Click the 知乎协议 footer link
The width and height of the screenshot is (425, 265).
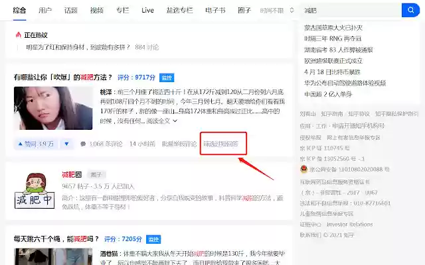point(359,114)
